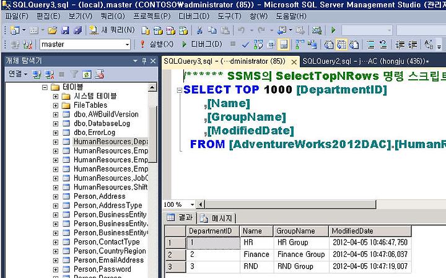
Task: Open the 파일(F) menu
Action: [17, 16]
